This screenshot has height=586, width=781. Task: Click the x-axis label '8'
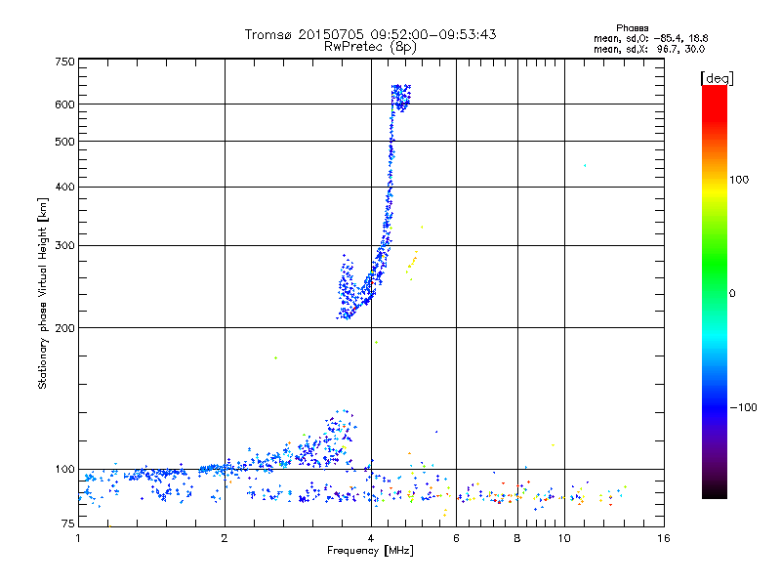517,538
